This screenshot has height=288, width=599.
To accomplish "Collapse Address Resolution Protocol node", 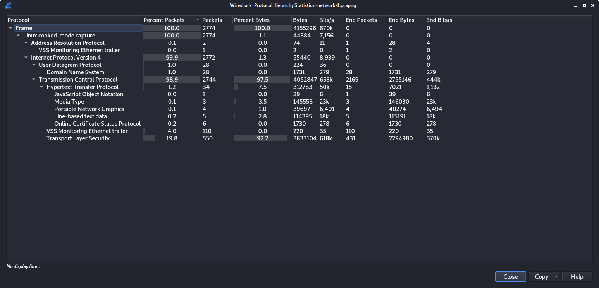I will [x=26, y=43].
